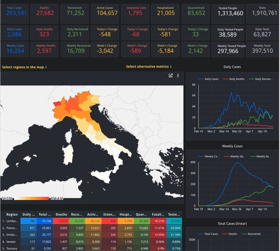This screenshot has width=280, height=251.
Task: Click the Total Cases (linear) chart title
Action: [232, 224]
